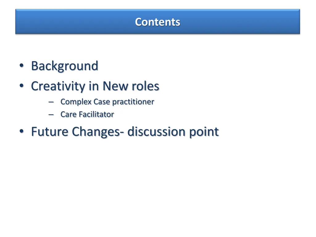Click the word Future in last bullet
316x237 pixels.
[x=50, y=132]
